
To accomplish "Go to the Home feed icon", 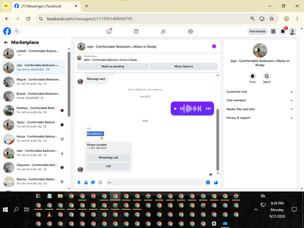I will 109,32.
